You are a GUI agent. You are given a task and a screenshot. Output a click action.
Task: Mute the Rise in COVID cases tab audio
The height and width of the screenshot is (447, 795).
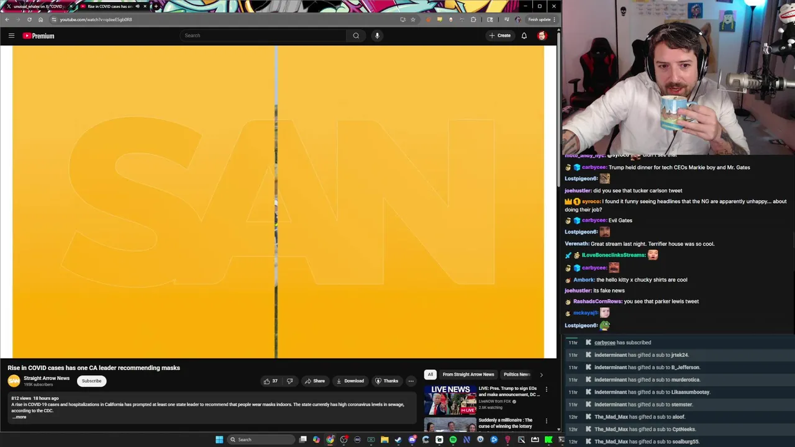click(137, 6)
